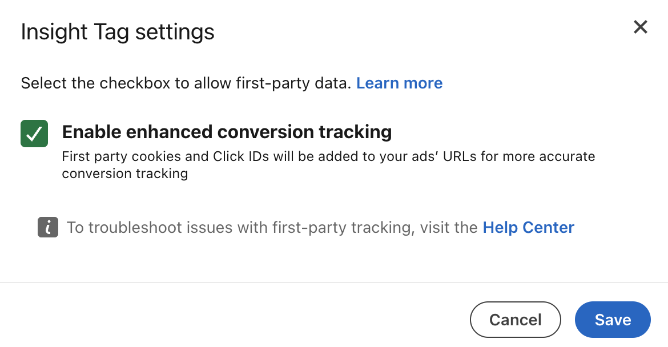Click 'Select the checkbox to allow' instruction text

pos(186,83)
